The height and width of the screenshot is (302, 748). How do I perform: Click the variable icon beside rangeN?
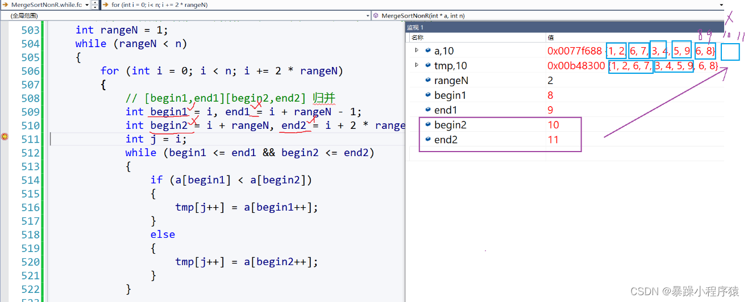[x=428, y=81]
